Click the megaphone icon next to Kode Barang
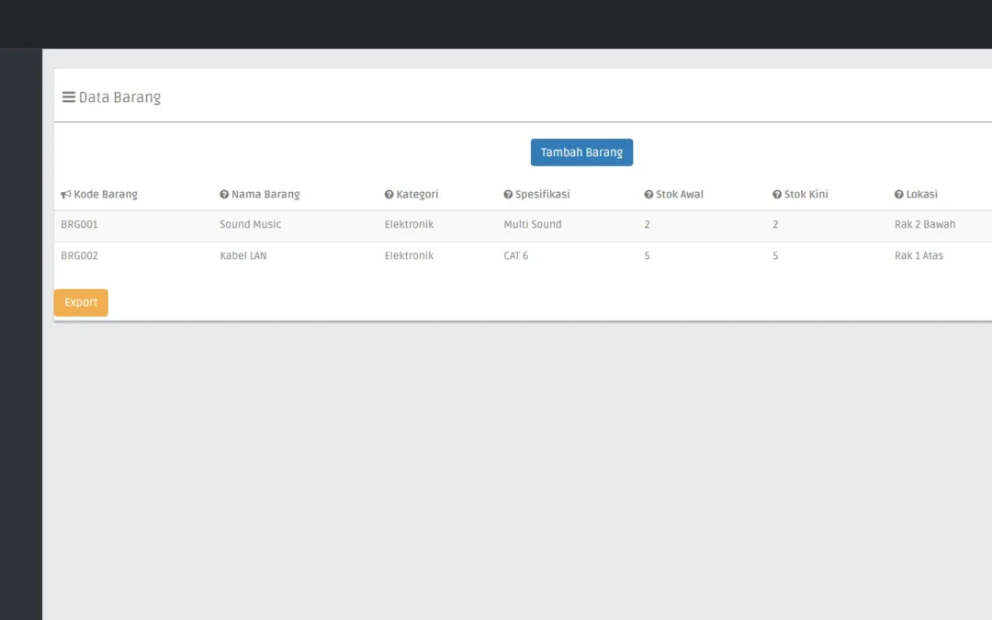 tap(66, 195)
